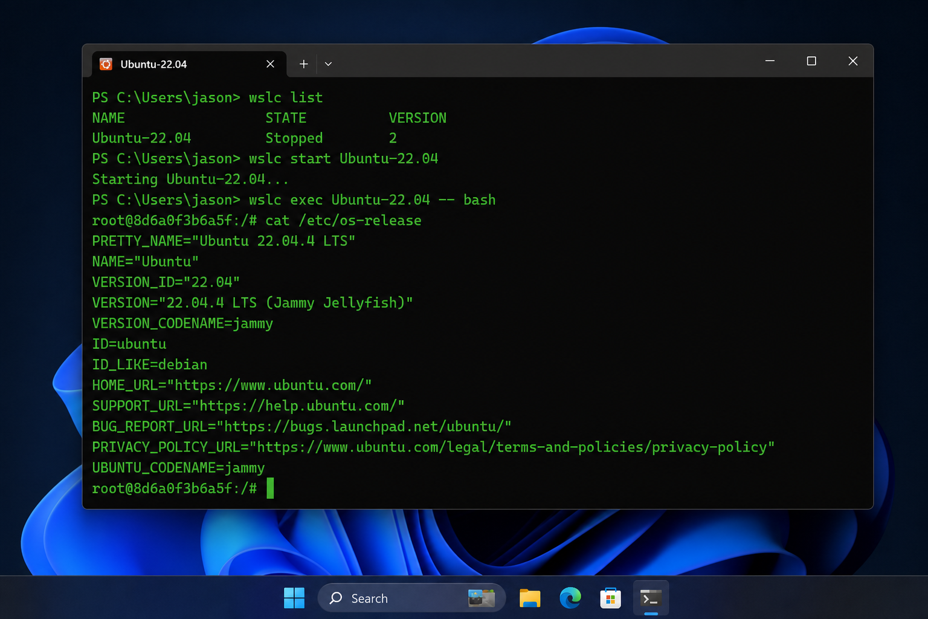Close the terminal window

(853, 61)
